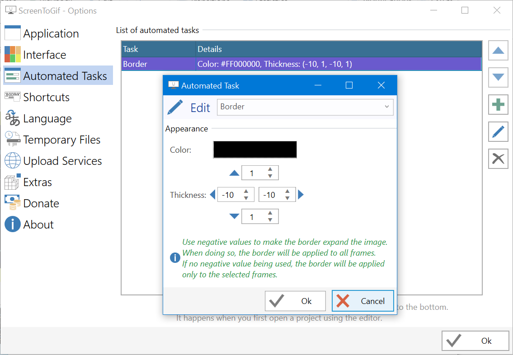Minimize the Automated Task dialog
The image size is (513, 355).
[x=318, y=85]
